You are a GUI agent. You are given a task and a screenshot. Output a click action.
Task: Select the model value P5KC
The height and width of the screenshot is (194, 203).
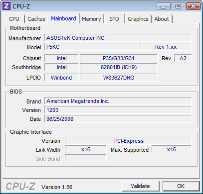click(x=91, y=47)
